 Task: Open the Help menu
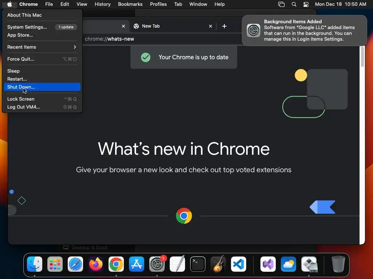coord(219,4)
